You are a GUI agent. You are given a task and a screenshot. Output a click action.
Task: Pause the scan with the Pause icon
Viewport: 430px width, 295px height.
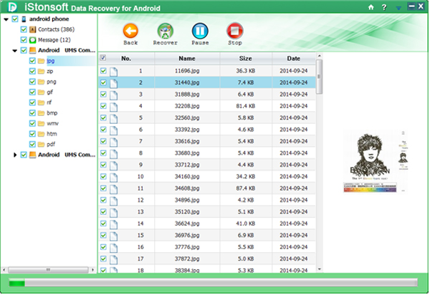(x=200, y=32)
